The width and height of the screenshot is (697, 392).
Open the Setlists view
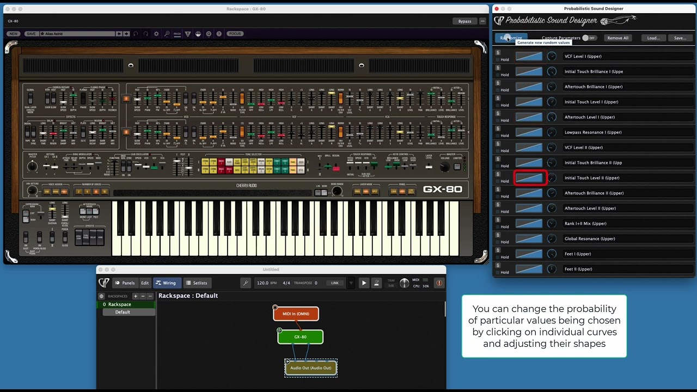(x=196, y=283)
